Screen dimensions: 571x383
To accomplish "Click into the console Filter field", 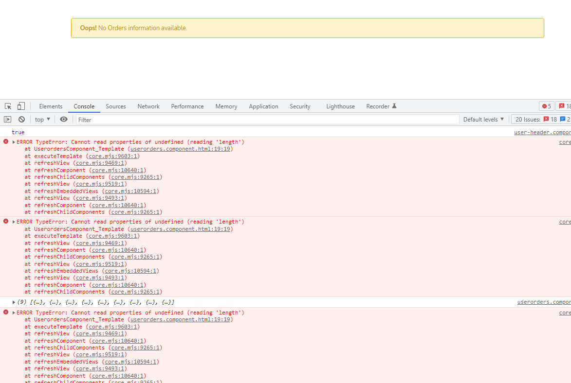I will (x=267, y=120).
